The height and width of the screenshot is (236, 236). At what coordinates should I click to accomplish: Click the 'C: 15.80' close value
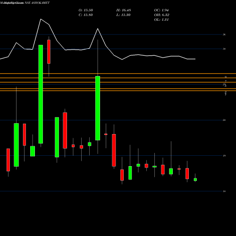coord(85,15)
